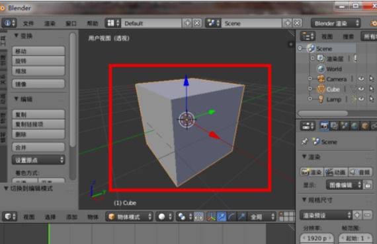This screenshot has width=377, height=244.
Task: Select the World properties tab globe icon
Action: [355, 125]
